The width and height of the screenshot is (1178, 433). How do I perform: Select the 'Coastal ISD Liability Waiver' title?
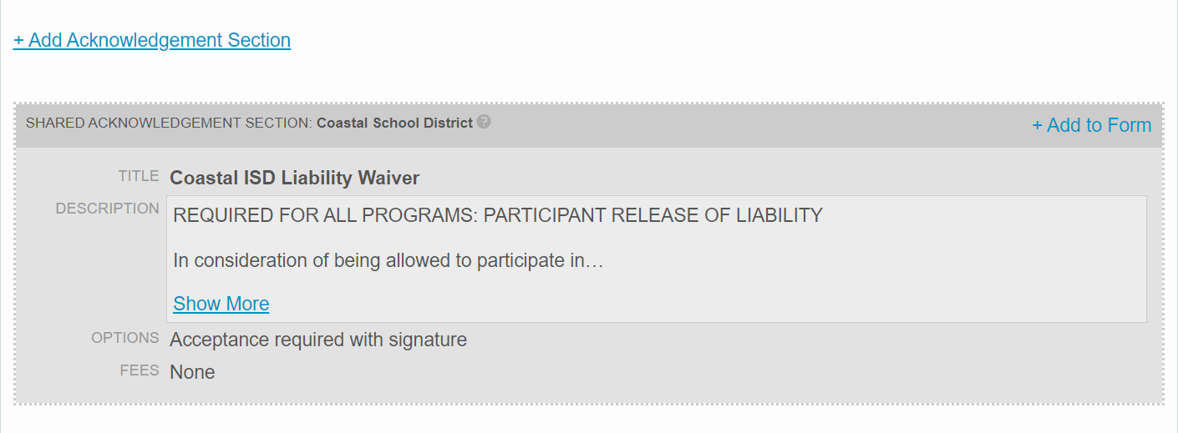coord(294,178)
